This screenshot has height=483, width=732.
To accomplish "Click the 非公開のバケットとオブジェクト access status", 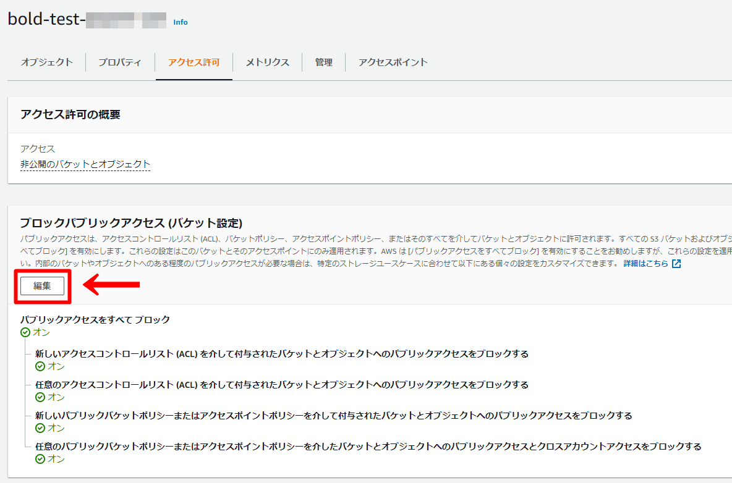I will click(x=85, y=164).
